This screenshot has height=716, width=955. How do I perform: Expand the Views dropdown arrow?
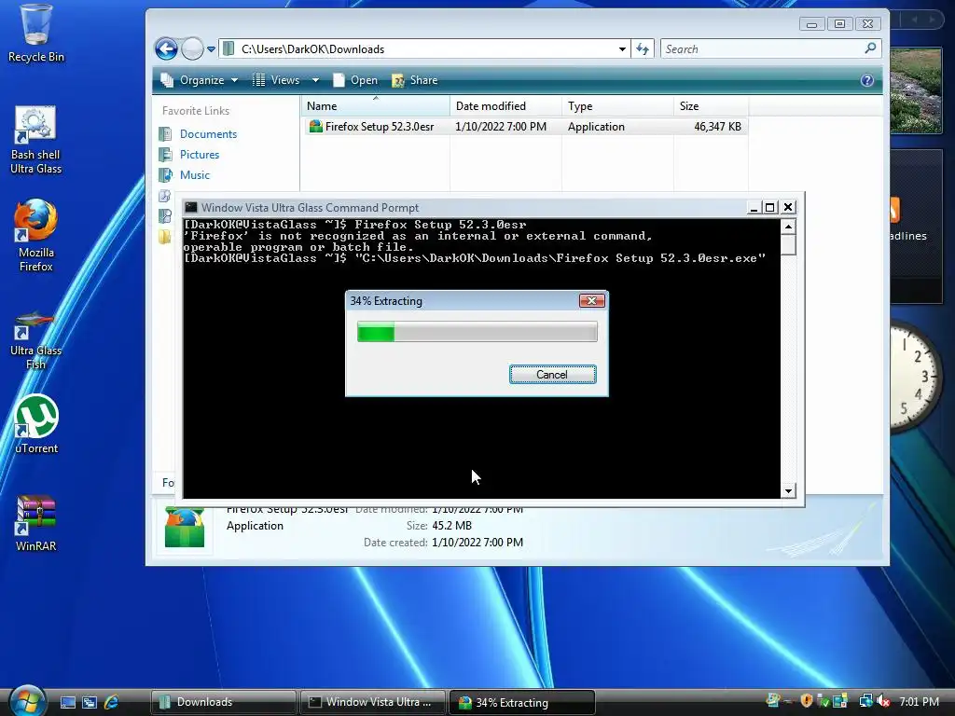[315, 80]
